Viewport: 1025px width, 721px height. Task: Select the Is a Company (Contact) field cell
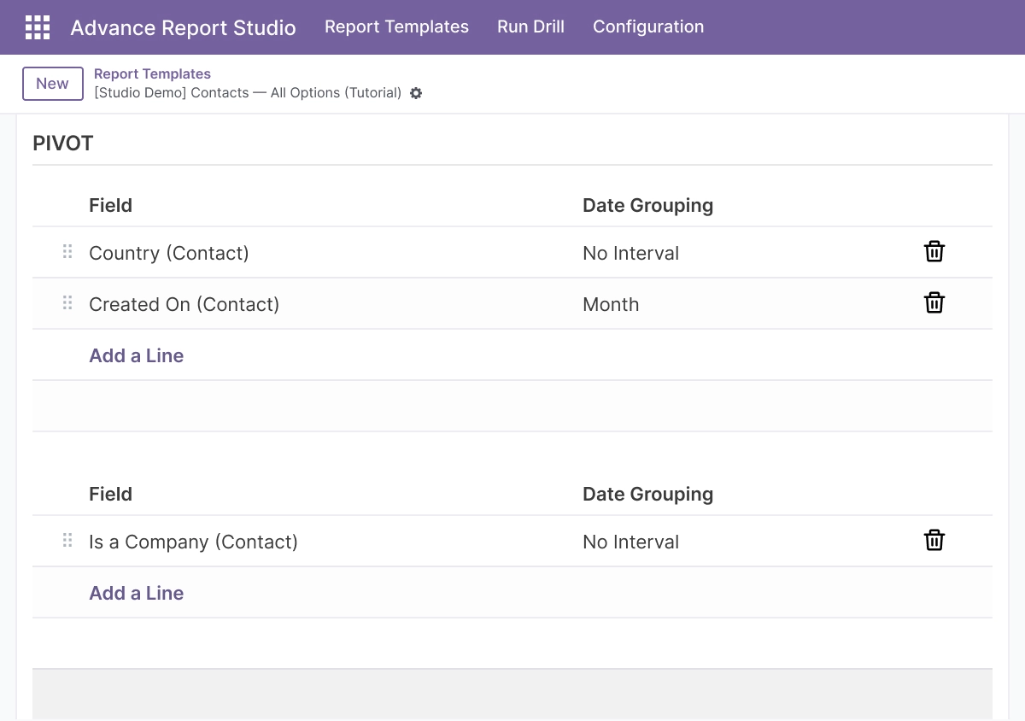point(194,542)
